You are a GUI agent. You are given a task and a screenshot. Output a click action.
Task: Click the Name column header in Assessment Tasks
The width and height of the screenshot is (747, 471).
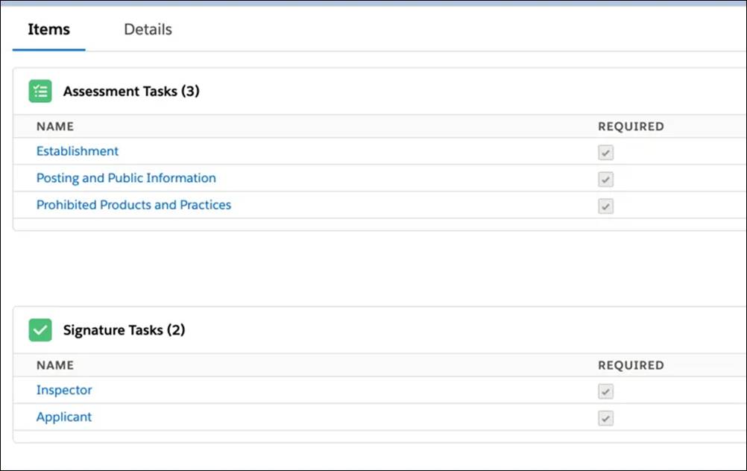coord(55,127)
